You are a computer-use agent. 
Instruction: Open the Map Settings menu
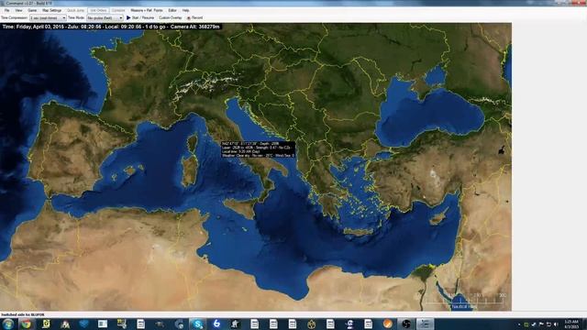[x=51, y=10]
